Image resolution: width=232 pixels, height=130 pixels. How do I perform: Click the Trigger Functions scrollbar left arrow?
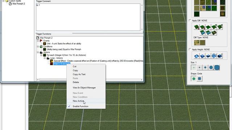pos(38,80)
